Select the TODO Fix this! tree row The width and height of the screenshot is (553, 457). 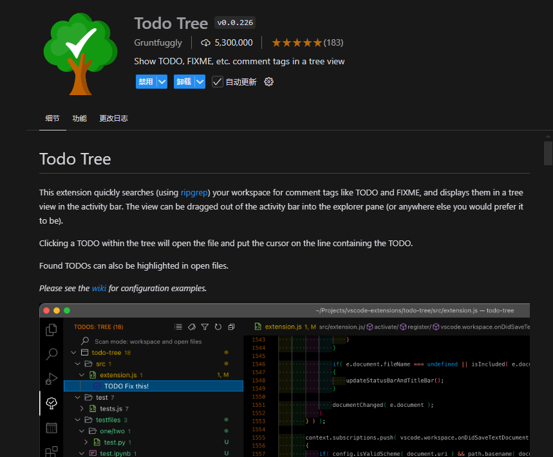pos(153,386)
